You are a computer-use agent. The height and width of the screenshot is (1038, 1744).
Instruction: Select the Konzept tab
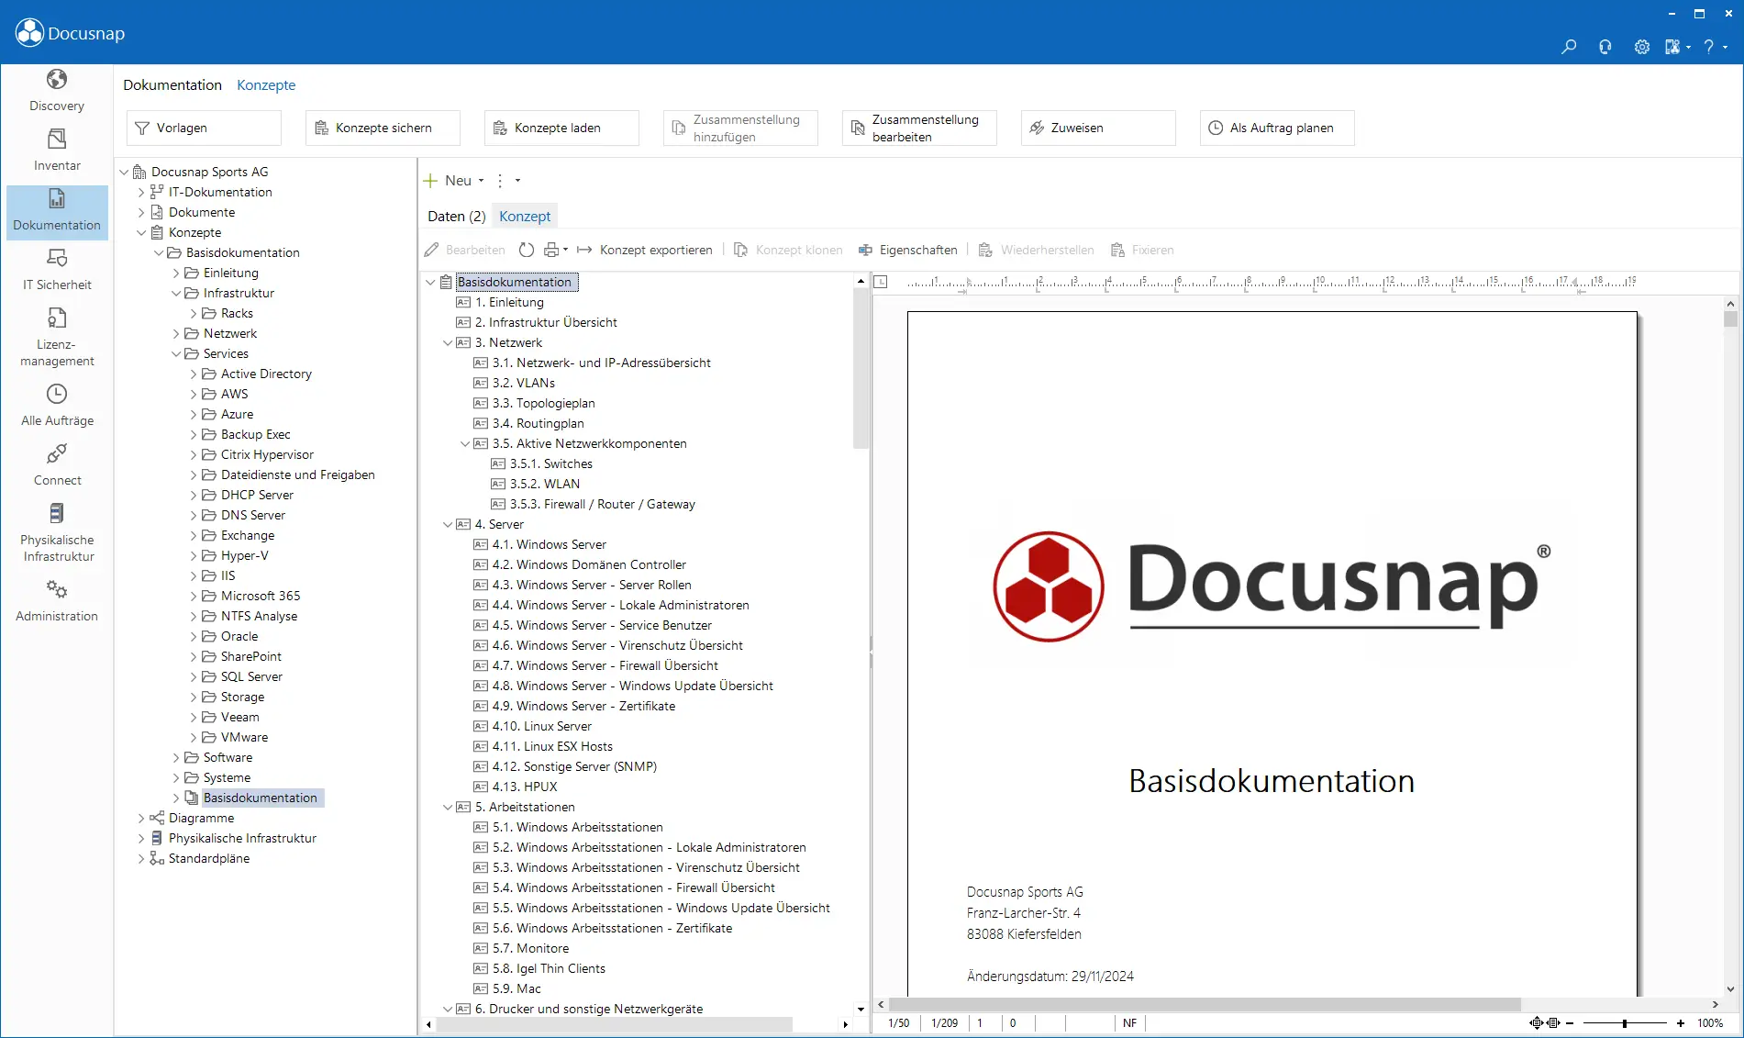(525, 216)
